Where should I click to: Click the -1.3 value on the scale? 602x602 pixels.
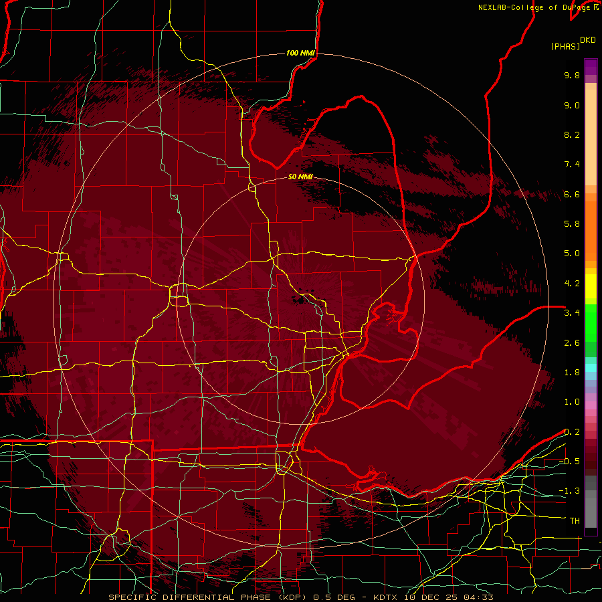[569, 491]
